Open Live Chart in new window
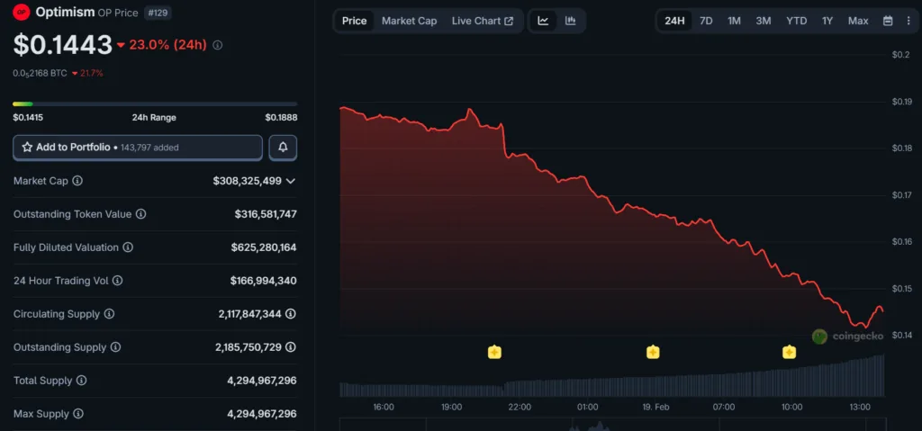The width and height of the screenshot is (922, 431). [483, 22]
